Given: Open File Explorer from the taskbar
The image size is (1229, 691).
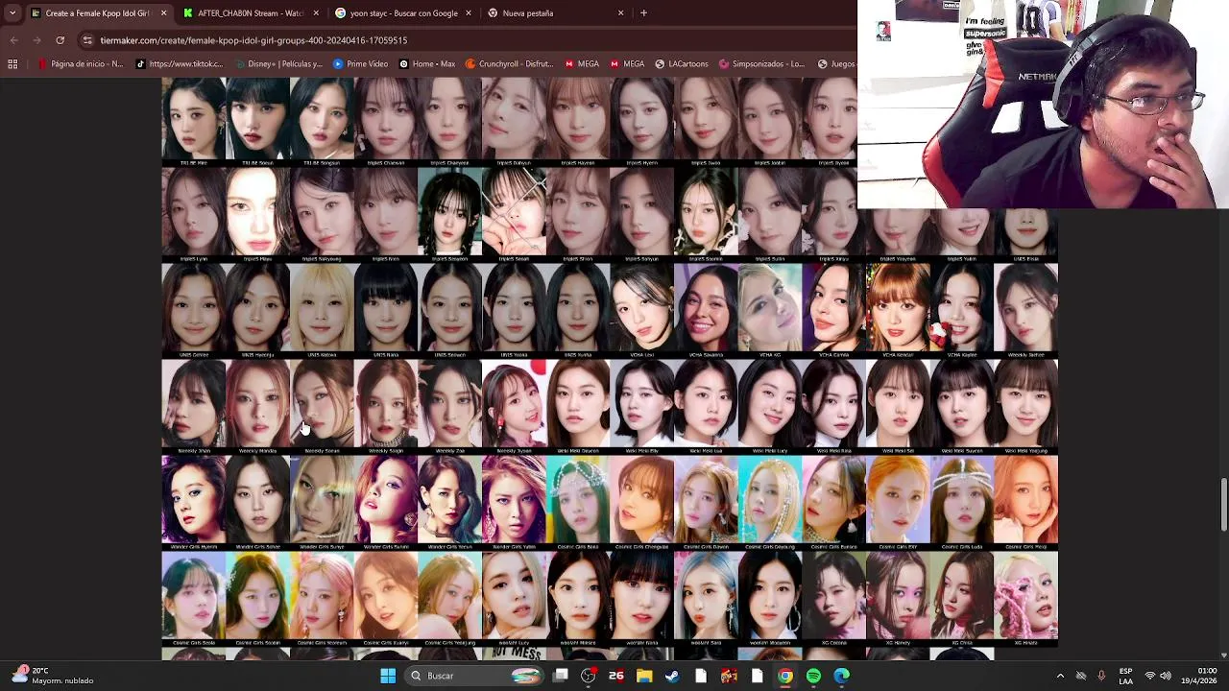Looking at the screenshot, I should (x=644, y=676).
